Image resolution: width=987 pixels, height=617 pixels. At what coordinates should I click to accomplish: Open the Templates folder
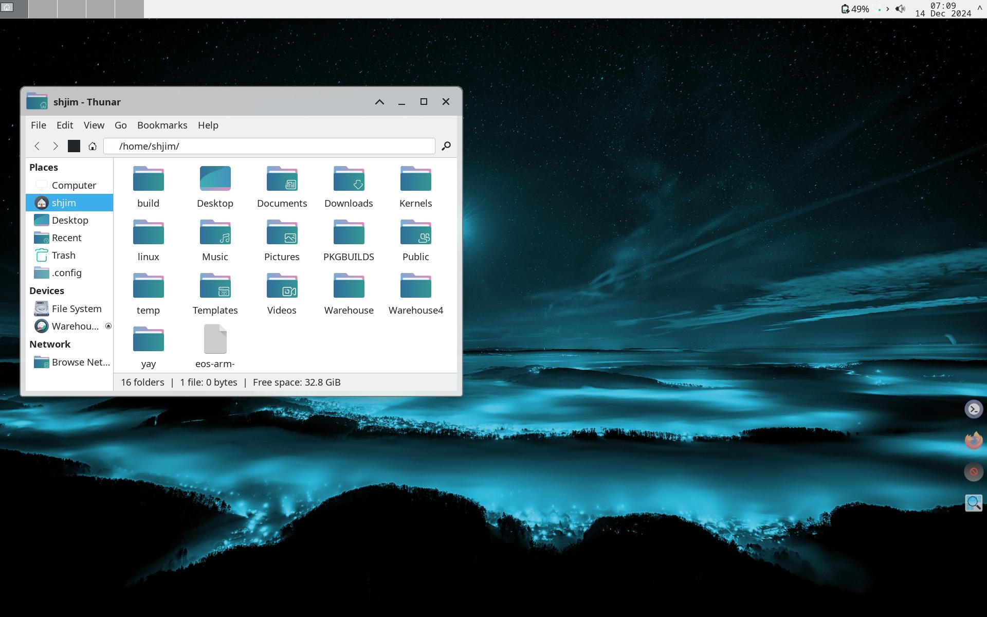point(215,294)
